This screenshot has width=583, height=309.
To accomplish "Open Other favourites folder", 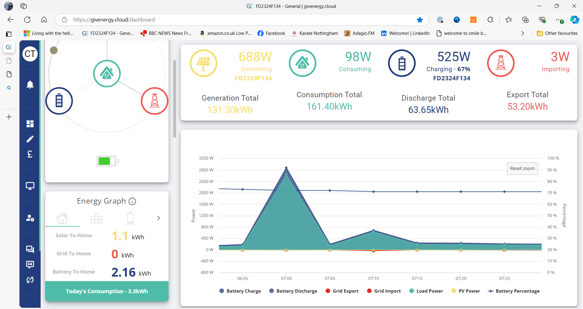I will [x=557, y=33].
